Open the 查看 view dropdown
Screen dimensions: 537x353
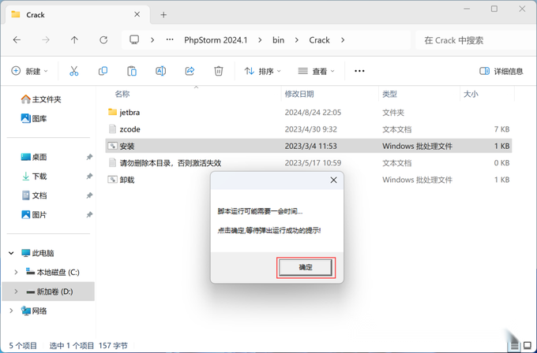[x=316, y=71]
